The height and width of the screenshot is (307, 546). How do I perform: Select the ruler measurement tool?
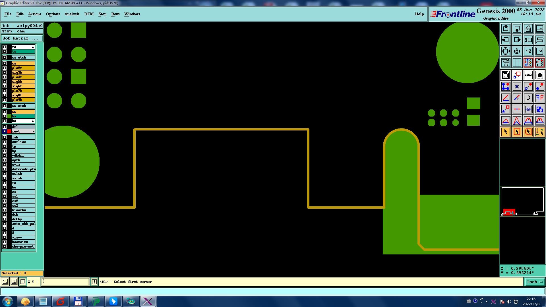point(528,75)
